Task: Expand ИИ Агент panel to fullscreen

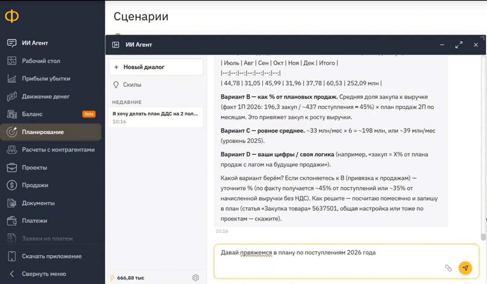Action: [x=459, y=45]
